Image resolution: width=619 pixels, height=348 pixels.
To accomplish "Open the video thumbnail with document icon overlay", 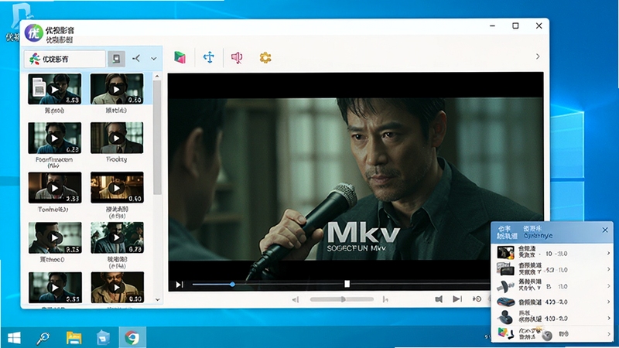I will tap(54, 89).
